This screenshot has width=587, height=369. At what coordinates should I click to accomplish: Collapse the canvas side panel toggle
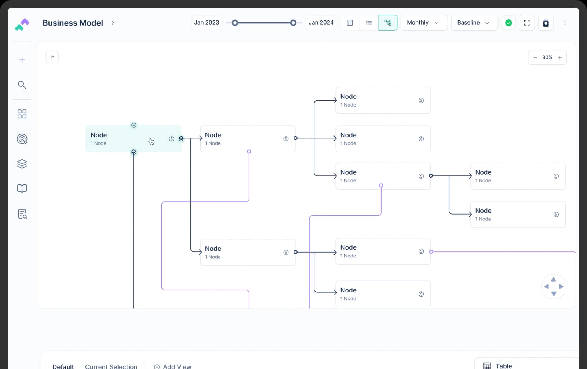click(x=52, y=57)
